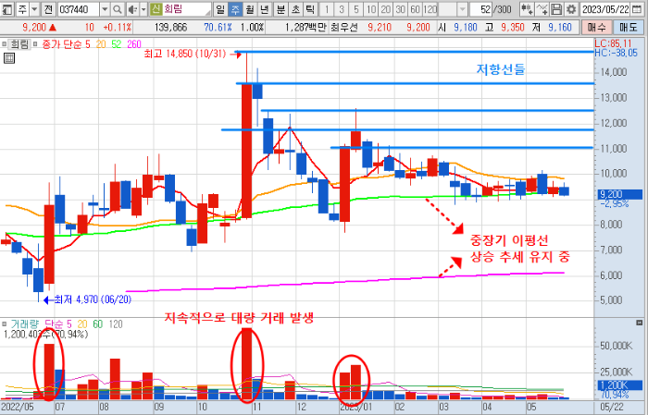Open the 주 market type dropdown arrow

coord(35,9)
